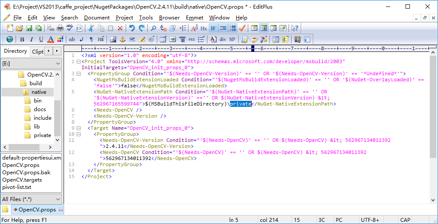Toggle the SP non-breaking space button
This screenshot has width=438, height=224.
pos(232,39)
